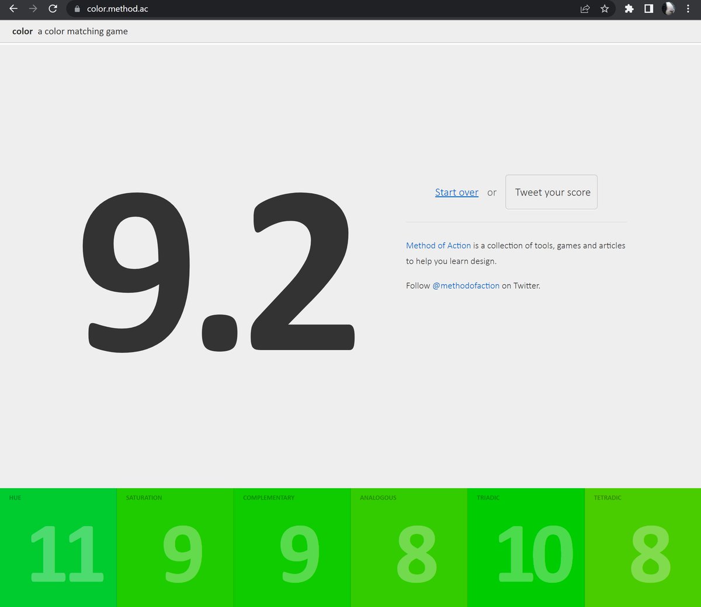Click the address bar URL
The width and height of the screenshot is (701, 607).
(x=117, y=9)
